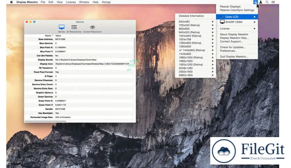Open the File menu
Image resolution: width=291 pixels, height=168 pixels.
click(43, 2)
